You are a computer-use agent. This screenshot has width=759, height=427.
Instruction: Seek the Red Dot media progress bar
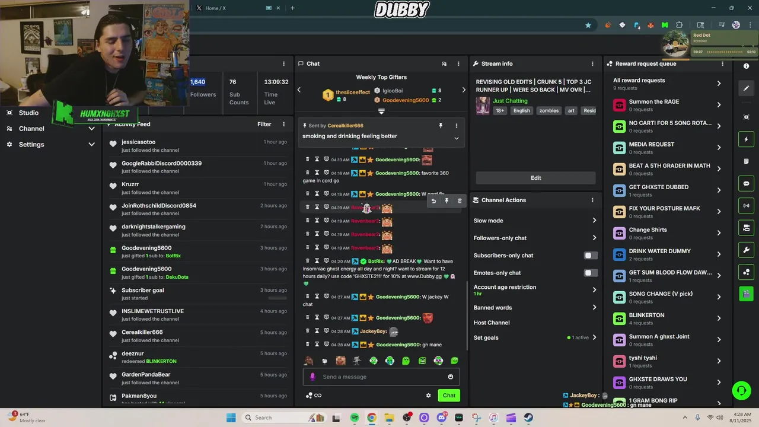pyautogui.click(x=723, y=52)
